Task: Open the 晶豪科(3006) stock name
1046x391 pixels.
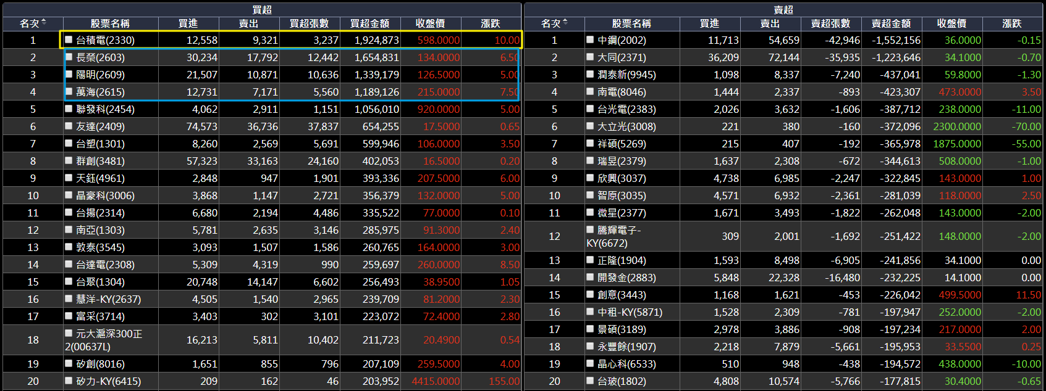Action: pos(105,196)
